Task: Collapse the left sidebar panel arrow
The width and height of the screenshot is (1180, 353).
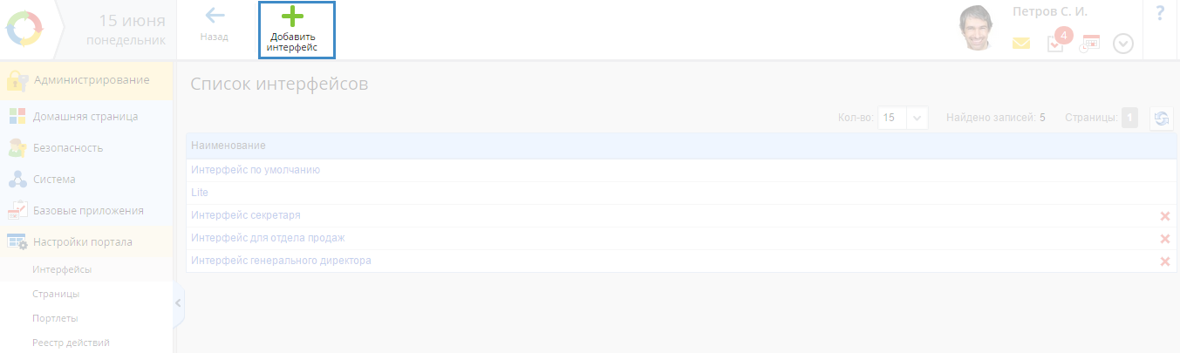Action: pos(178,303)
